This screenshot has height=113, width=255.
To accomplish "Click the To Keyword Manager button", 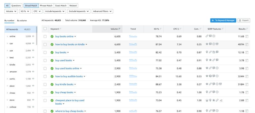I will pyautogui.click(x=223, y=20).
